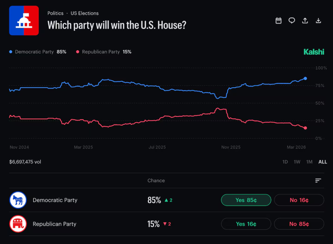Buy Republican Party Yes at 16¢

click(x=246, y=224)
